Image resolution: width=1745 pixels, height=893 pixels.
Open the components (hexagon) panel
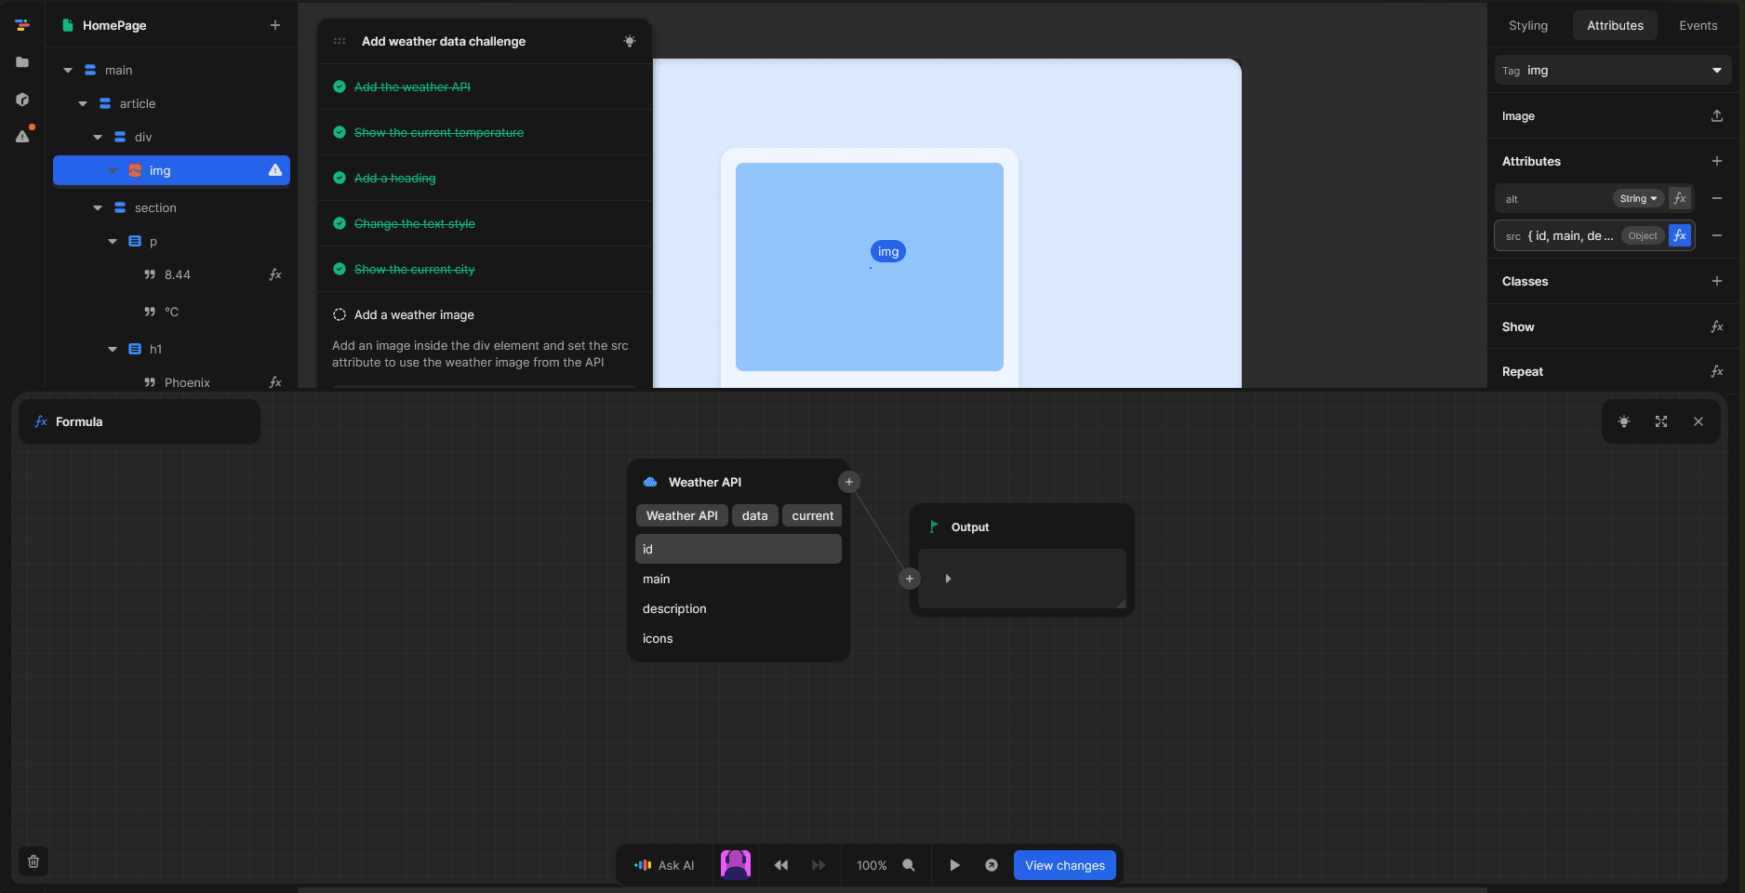point(22,100)
